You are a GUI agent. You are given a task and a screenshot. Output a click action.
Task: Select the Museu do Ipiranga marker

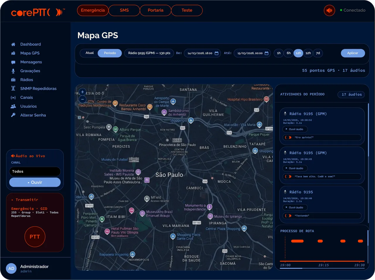(x=210, y=216)
